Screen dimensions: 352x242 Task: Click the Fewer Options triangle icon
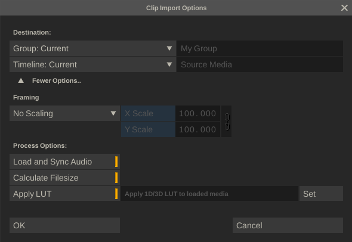[x=21, y=80]
